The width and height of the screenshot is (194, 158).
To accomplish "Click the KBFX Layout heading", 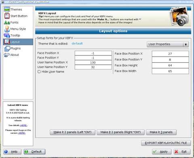I will click(47, 13).
